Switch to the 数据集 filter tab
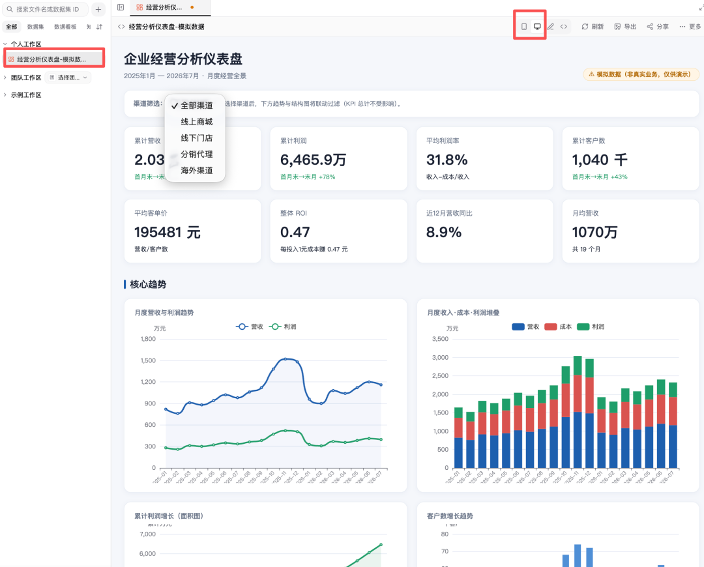The image size is (704, 567). click(x=35, y=27)
